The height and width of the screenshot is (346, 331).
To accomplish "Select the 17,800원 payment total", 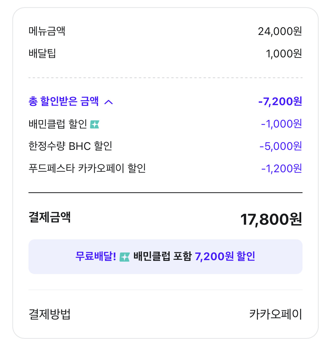I will (x=271, y=219).
